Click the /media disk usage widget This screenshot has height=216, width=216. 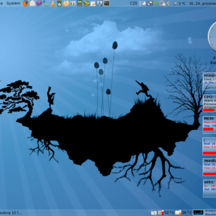(210, 167)
